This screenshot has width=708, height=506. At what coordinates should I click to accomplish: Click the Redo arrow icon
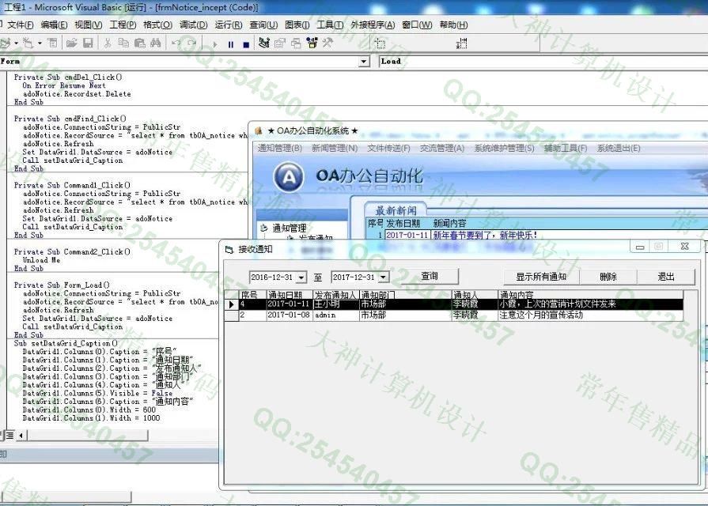(192, 43)
